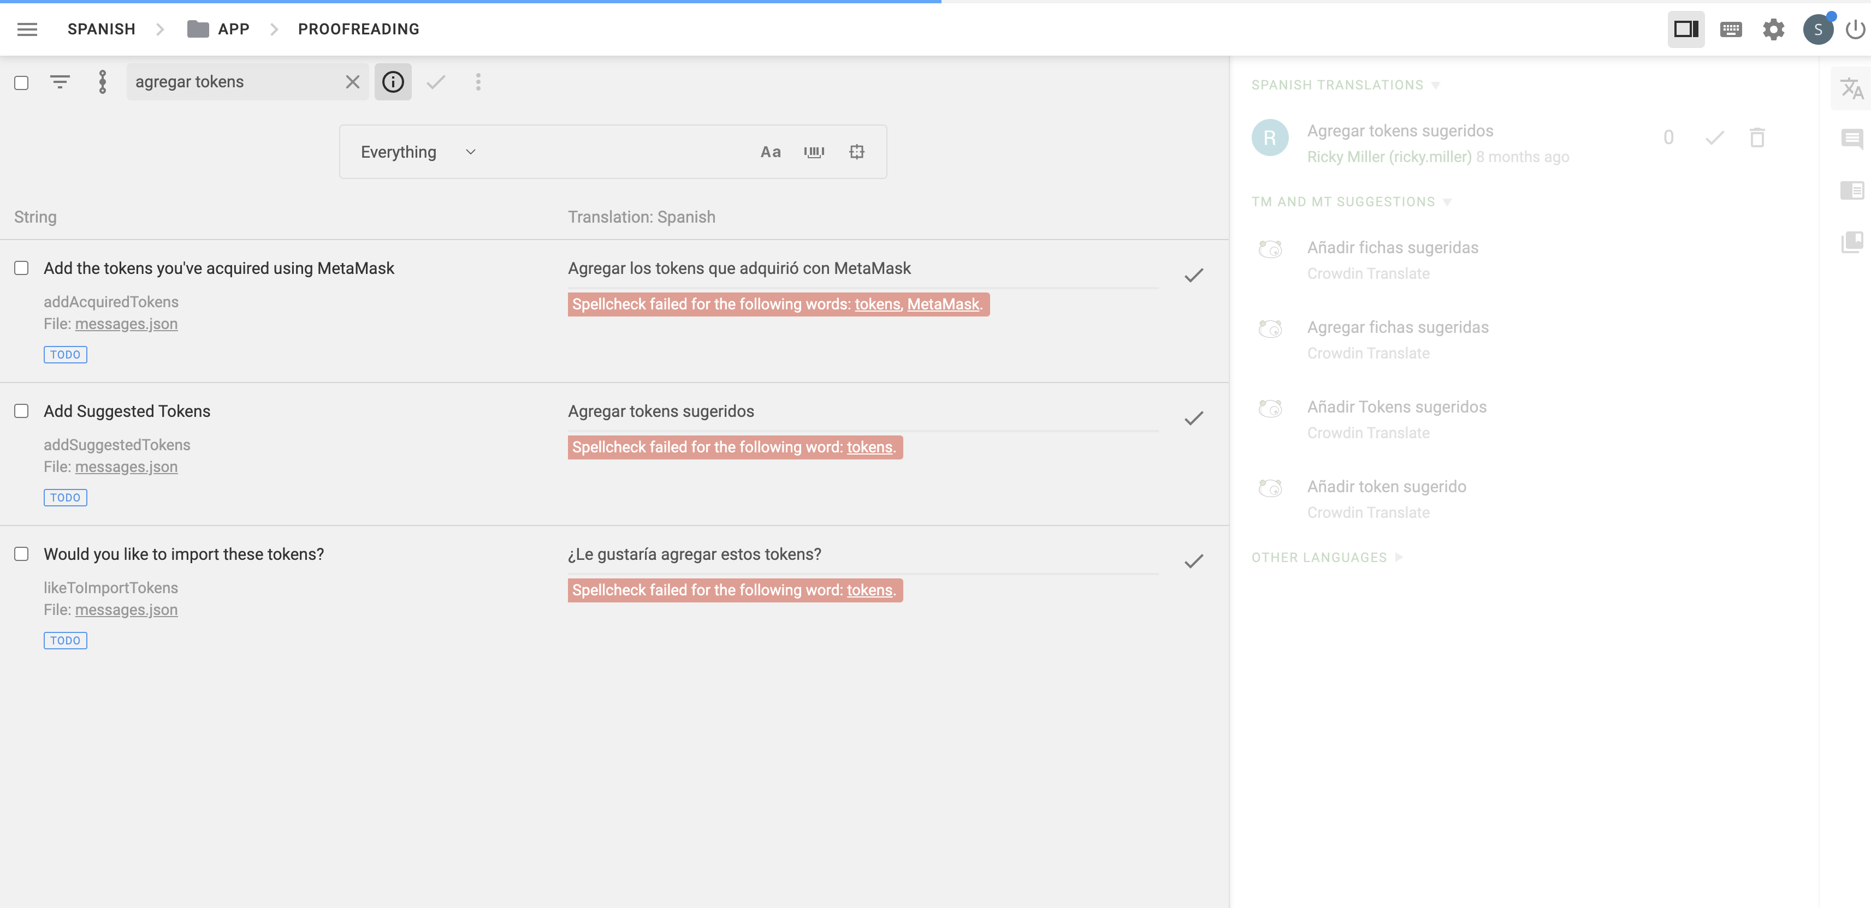Approve the 'Agregar tokens sugeridos' translation checkmark
Viewport: 1871px width, 908px height.
point(1193,419)
